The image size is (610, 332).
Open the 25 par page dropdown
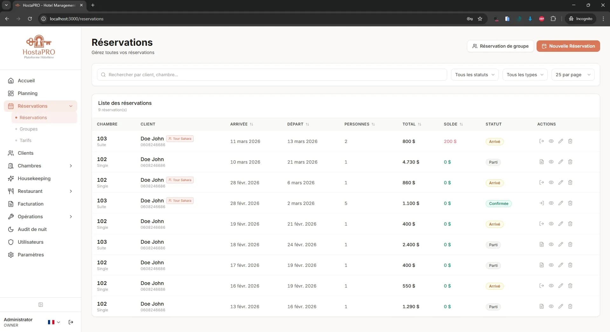572,75
